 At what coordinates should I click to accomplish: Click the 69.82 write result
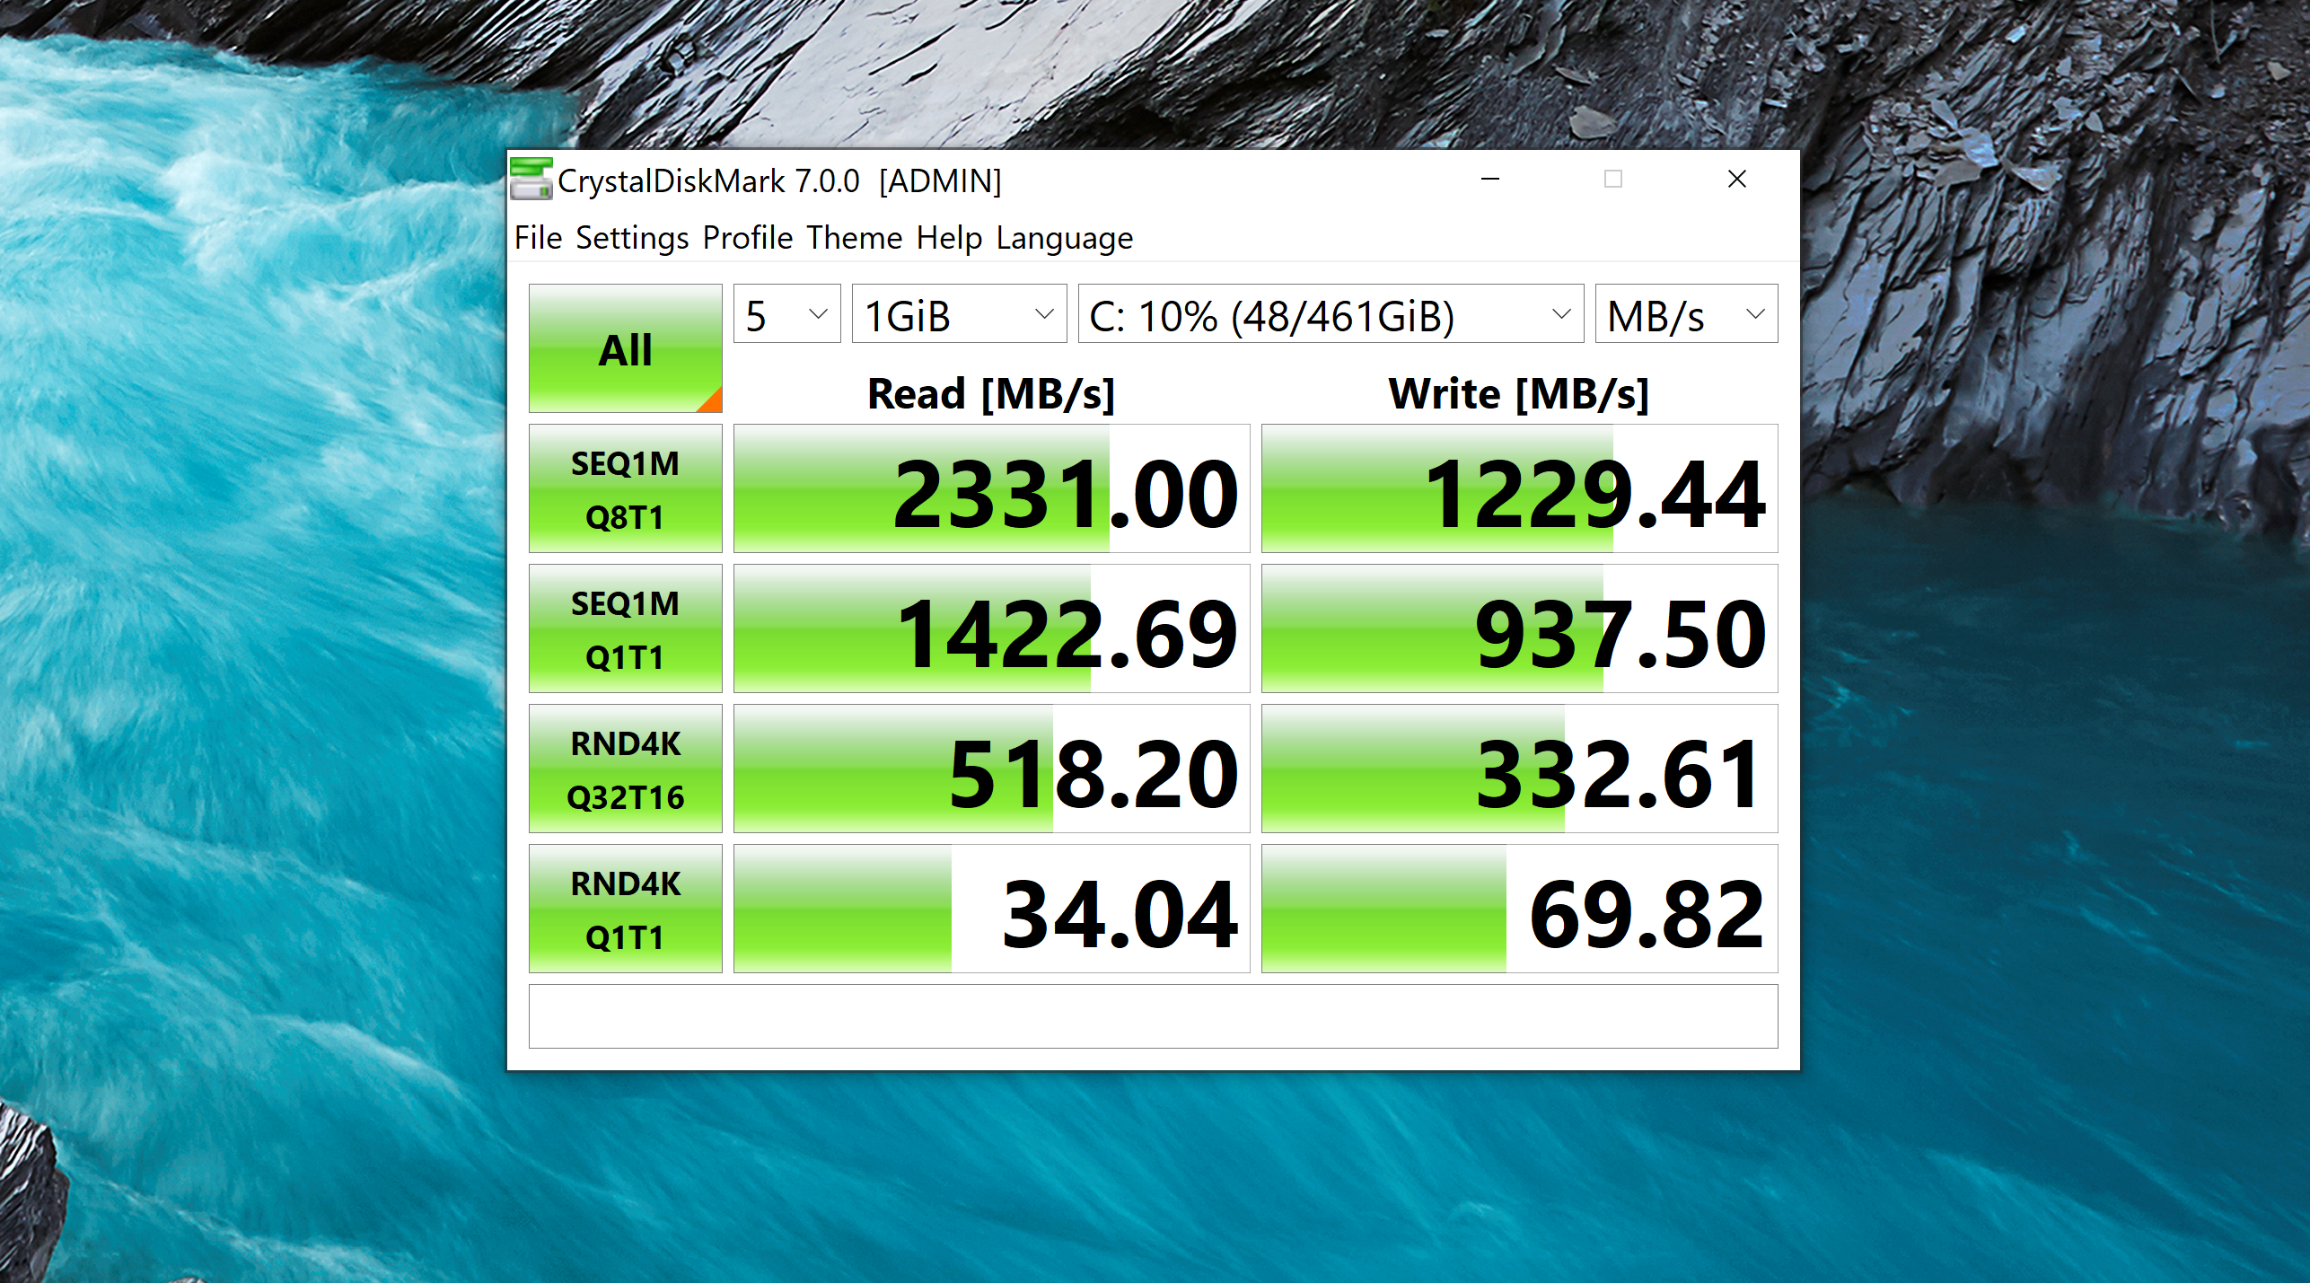click(1519, 910)
